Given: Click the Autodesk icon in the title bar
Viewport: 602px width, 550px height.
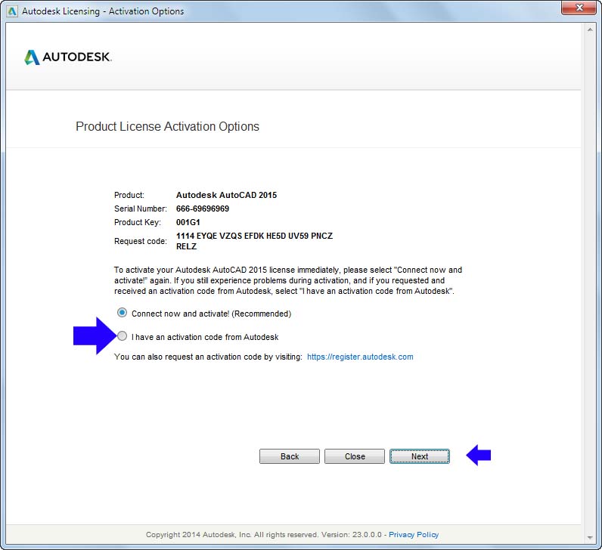Looking at the screenshot, I should (x=12, y=11).
